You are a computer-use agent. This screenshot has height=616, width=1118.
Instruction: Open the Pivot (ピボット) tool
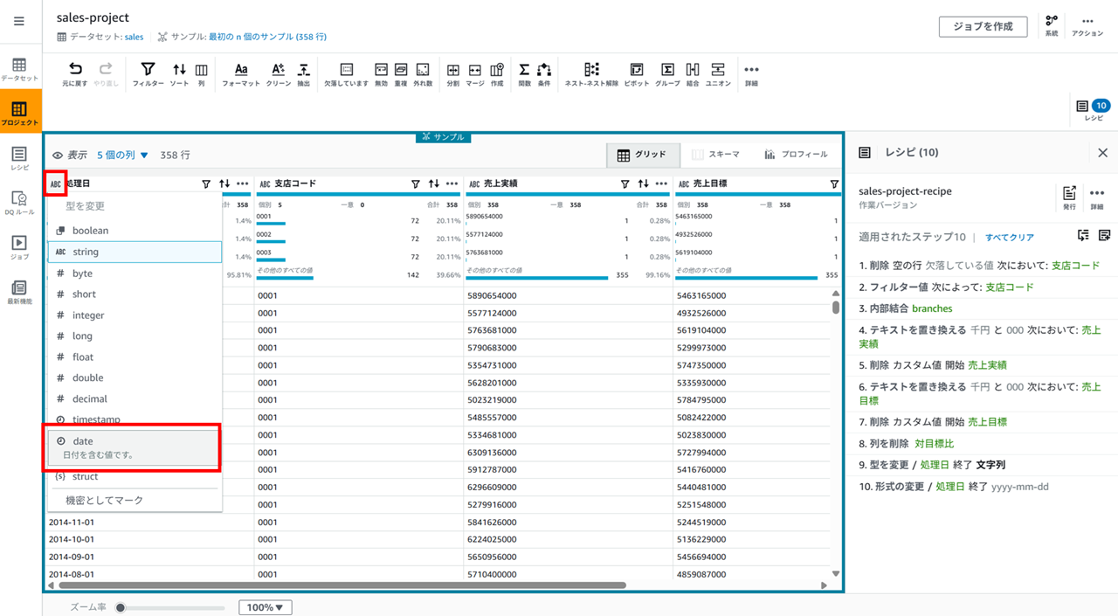click(x=637, y=73)
